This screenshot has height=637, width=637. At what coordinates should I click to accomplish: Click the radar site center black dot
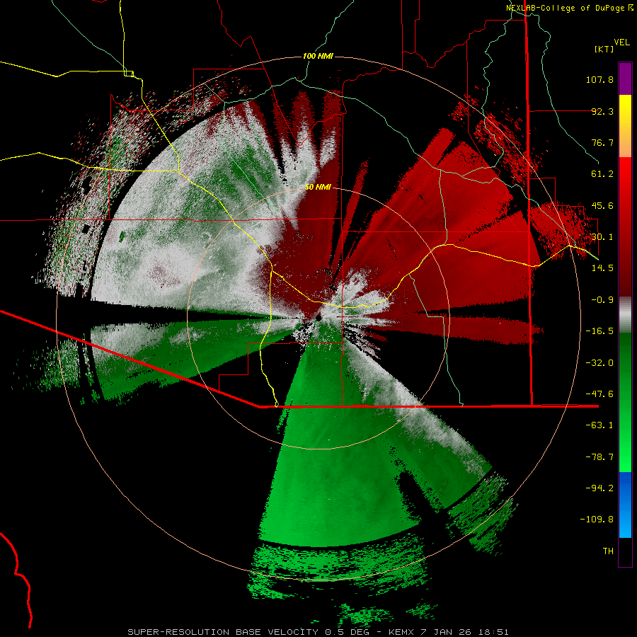pos(318,318)
